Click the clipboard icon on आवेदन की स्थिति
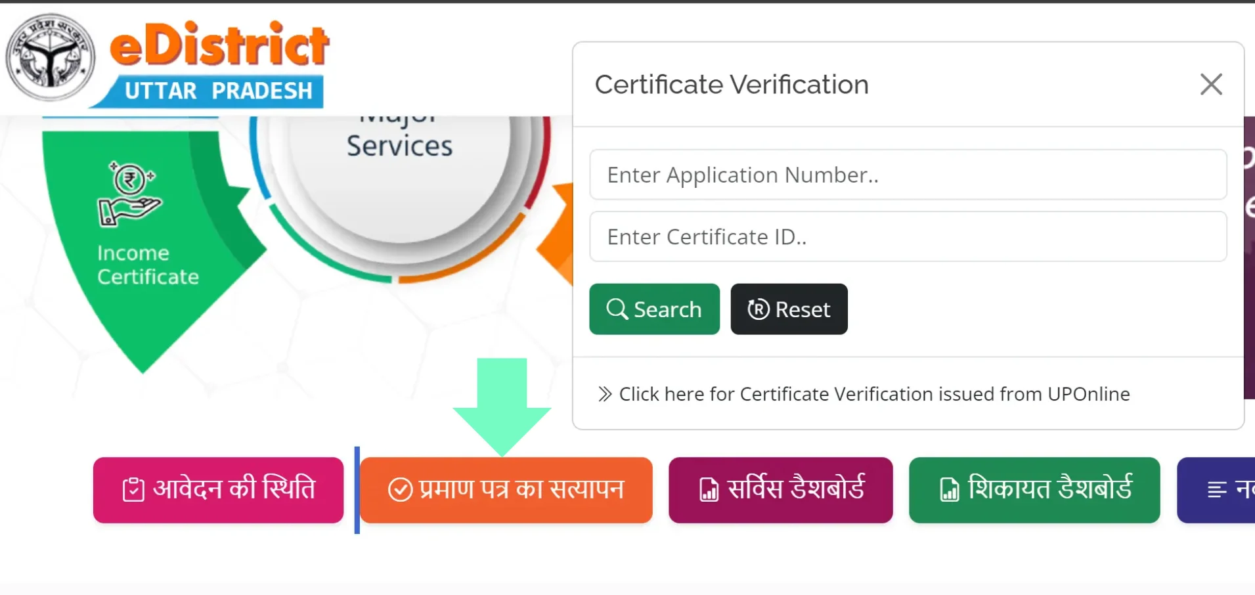Viewport: 1255px width, 595px height. tap(133, 490)
